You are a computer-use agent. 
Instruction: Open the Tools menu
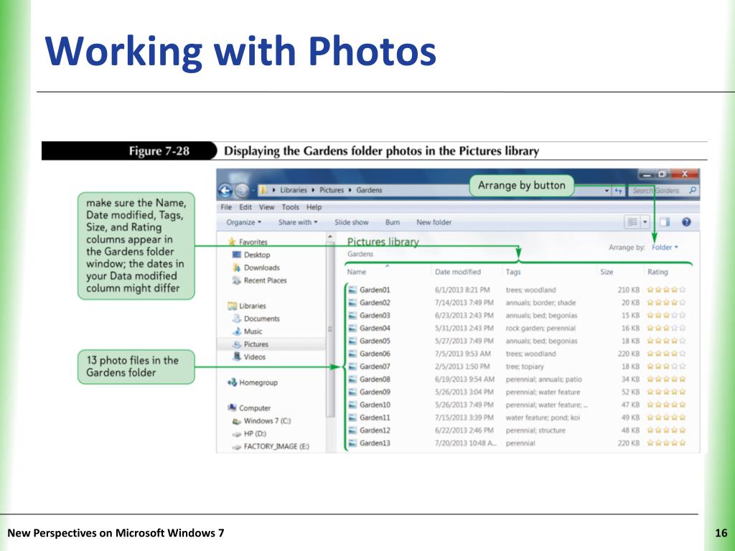click(290, 207)
